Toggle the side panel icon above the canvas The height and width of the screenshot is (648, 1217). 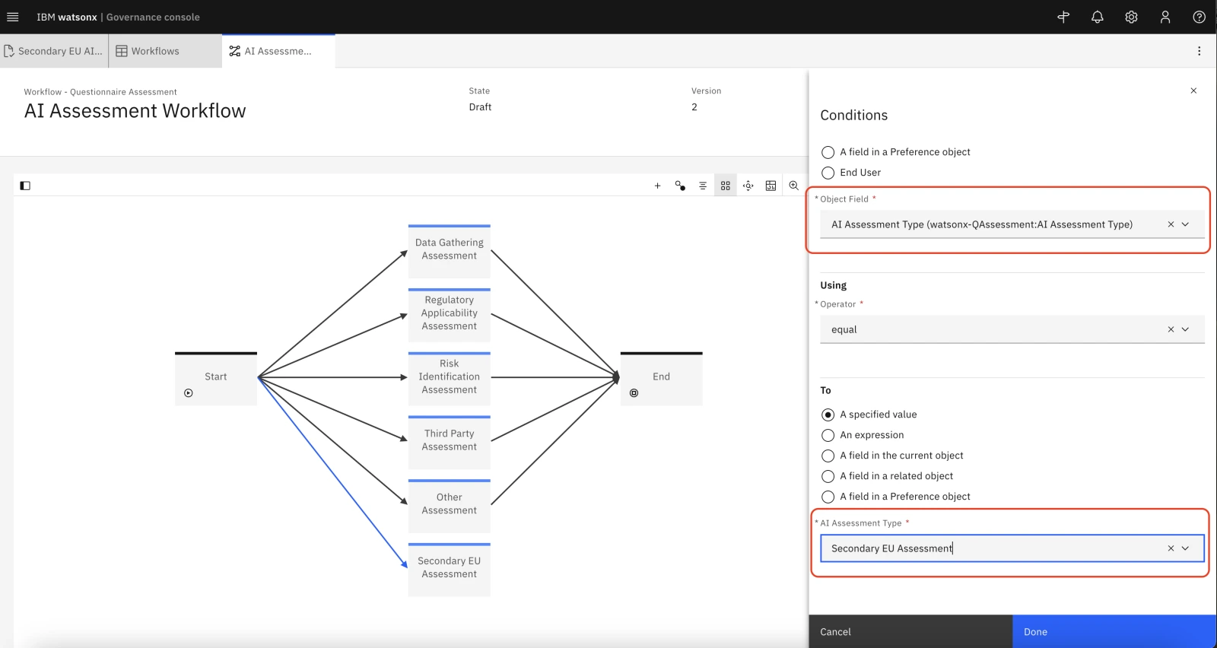pyautogui.click(x=25, y=186)
